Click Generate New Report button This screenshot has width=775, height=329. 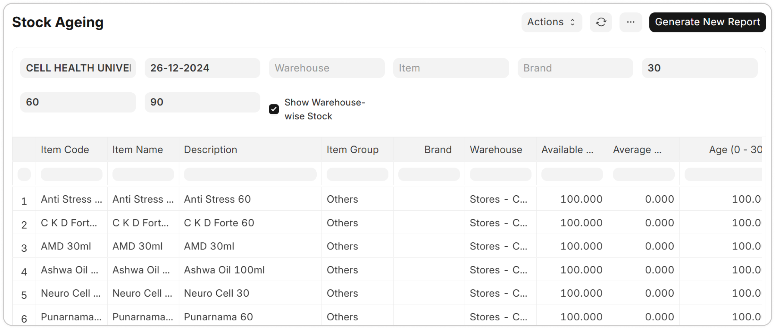click(707, 22)
